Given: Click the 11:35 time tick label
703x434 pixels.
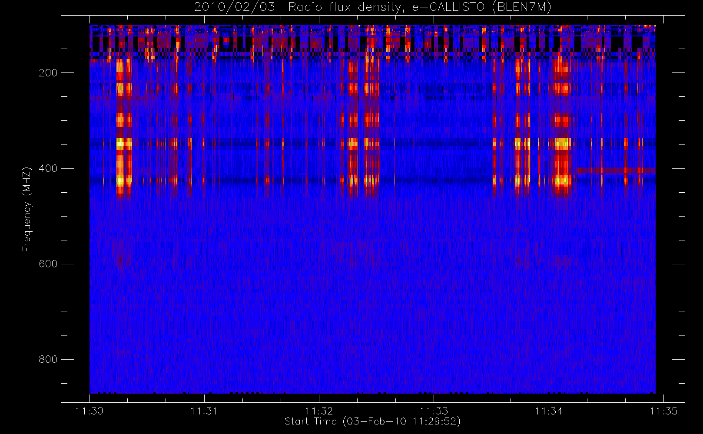Looking at the screenshot, I should (663, 411).
